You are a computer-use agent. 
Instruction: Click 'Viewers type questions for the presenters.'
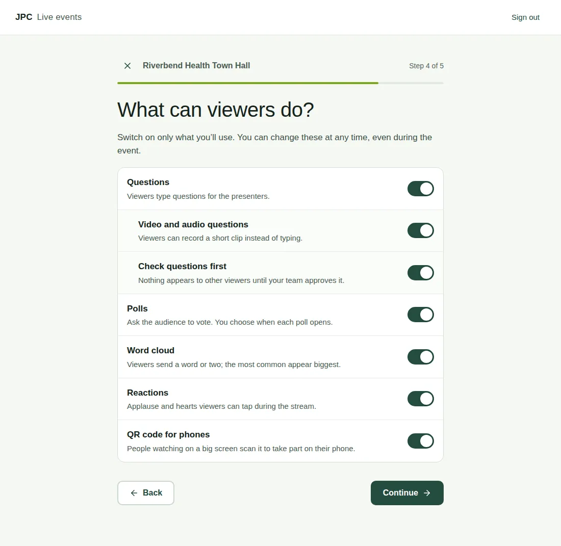coord(198,196)
